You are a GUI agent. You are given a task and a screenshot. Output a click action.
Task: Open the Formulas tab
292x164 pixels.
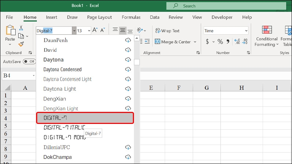point(131,17)
